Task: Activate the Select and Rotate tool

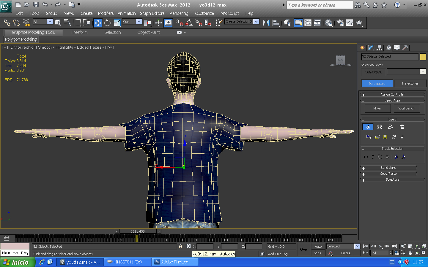Action: point(107,23)
